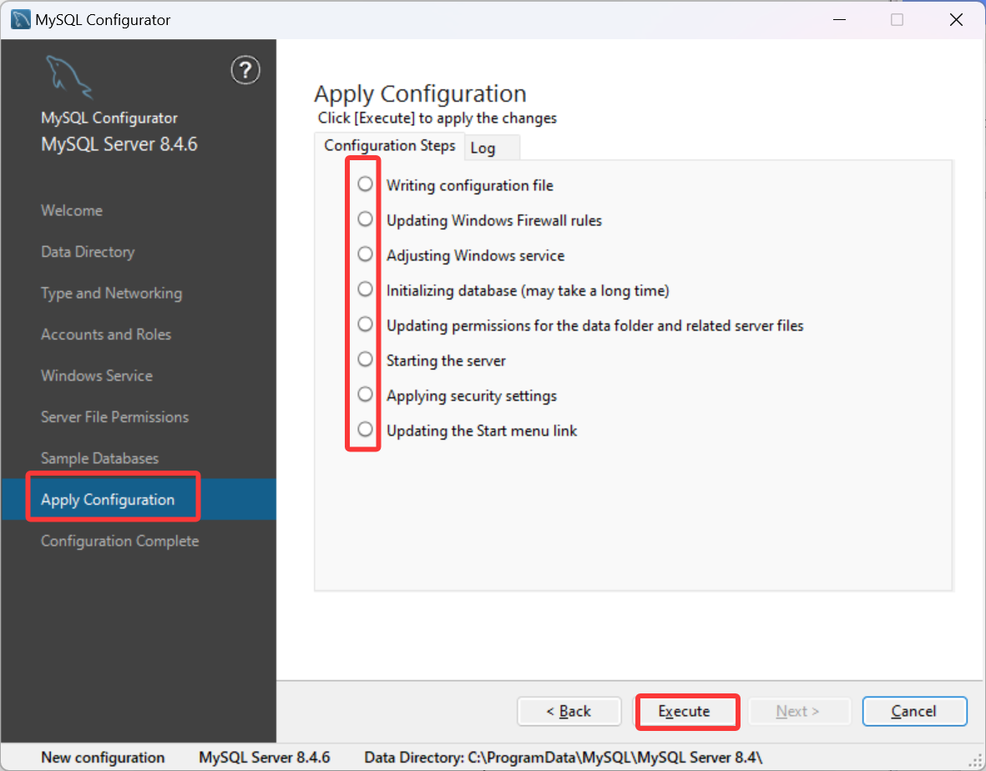
Task: Select the Initializing database step circle
Action: point(365,289)
